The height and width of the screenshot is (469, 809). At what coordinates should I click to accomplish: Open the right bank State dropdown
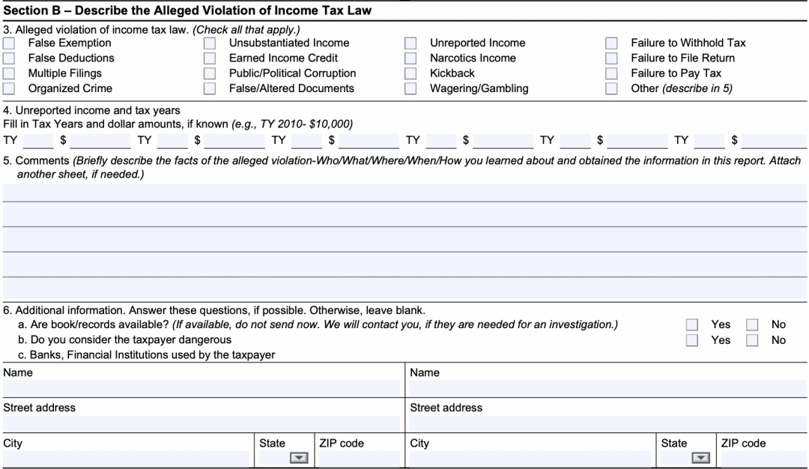tap(700, 459)
